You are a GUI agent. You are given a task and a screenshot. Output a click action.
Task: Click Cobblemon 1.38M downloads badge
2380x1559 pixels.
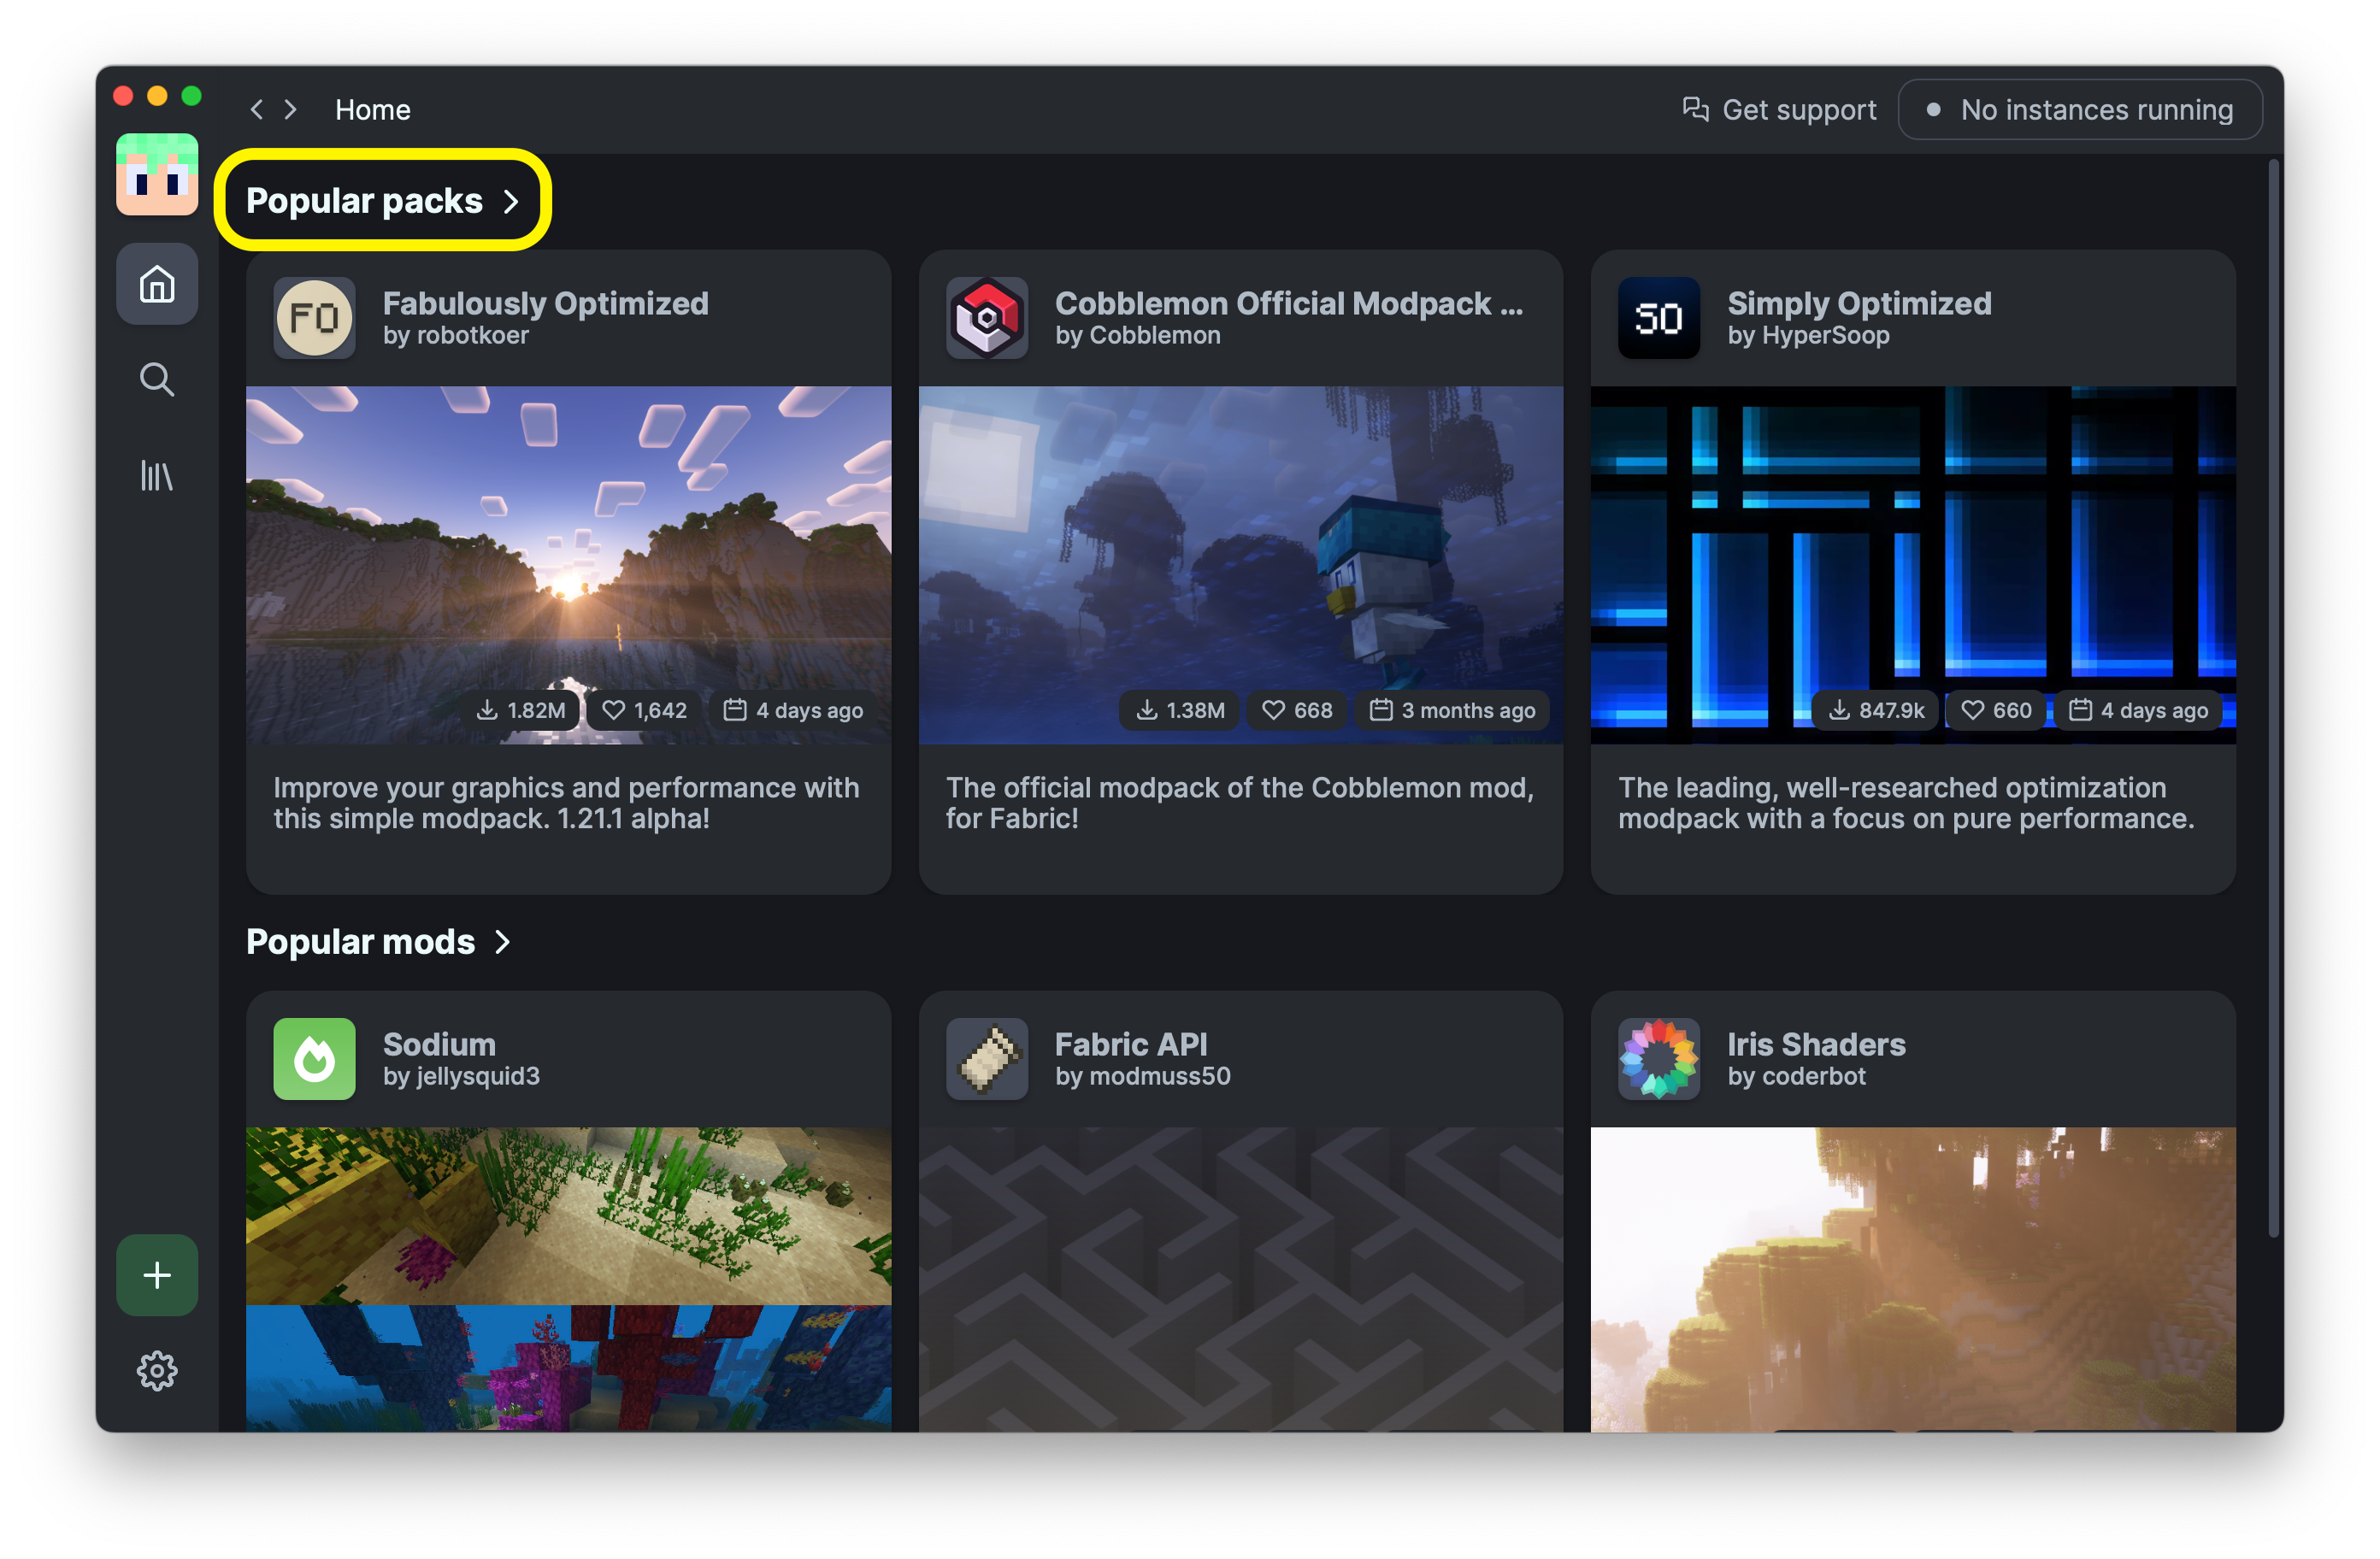[x=1180, y=710]
